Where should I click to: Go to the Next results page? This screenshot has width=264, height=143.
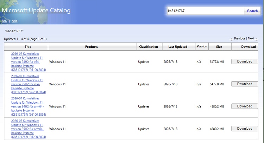pos(251,39)
